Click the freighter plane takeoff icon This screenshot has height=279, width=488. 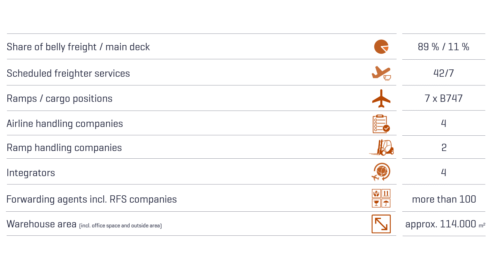[x=381, y=73]
